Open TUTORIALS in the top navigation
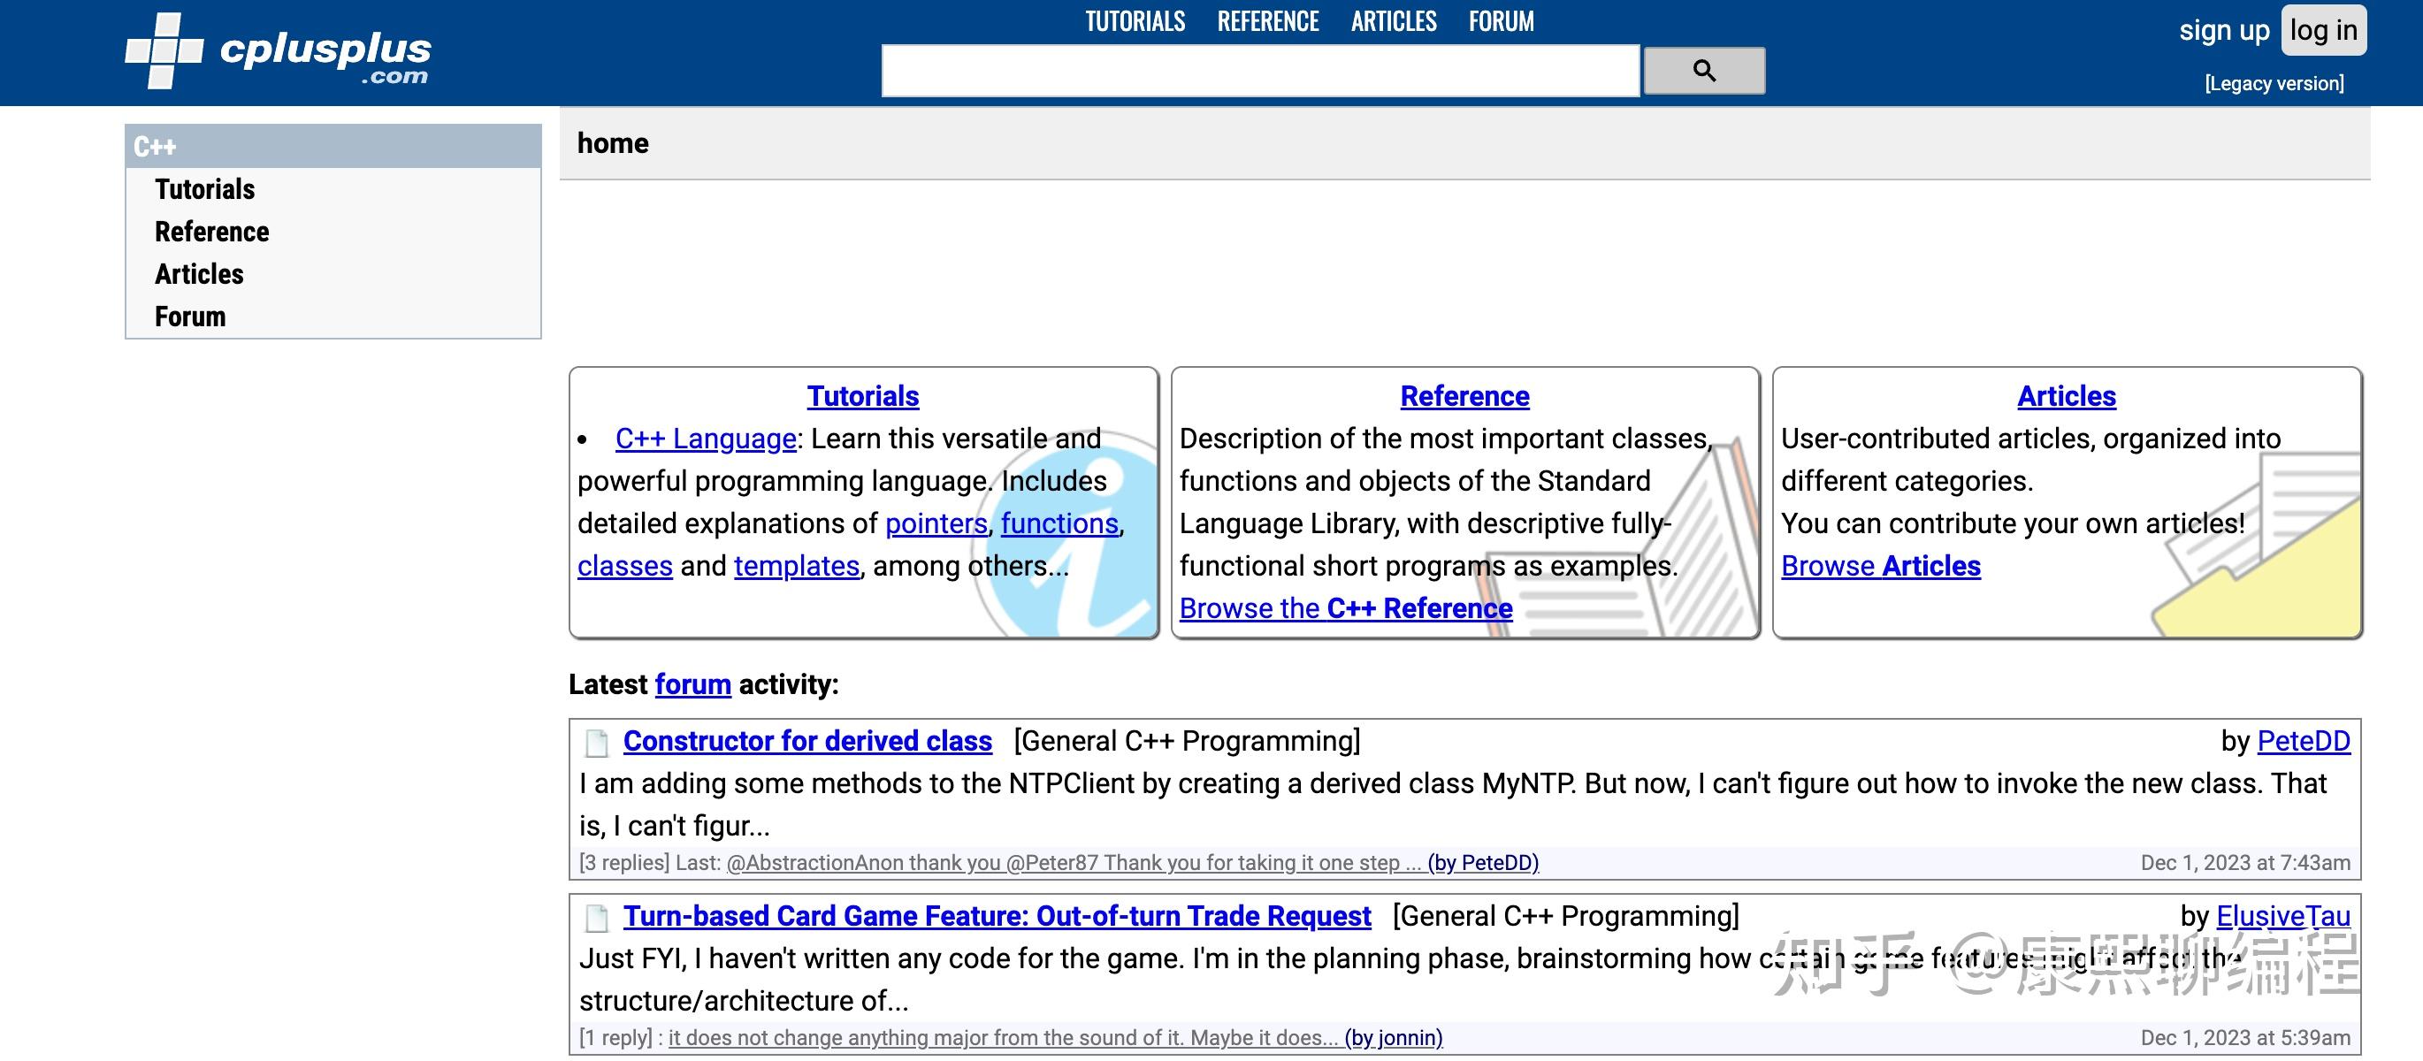 1135,21
